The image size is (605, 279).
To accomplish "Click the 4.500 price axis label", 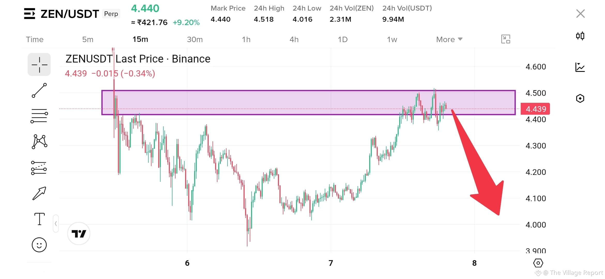I will click(x=536, y=93).
